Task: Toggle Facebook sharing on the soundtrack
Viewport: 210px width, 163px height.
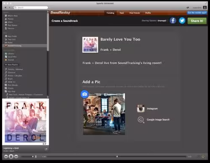Action: tap(173, 21)
